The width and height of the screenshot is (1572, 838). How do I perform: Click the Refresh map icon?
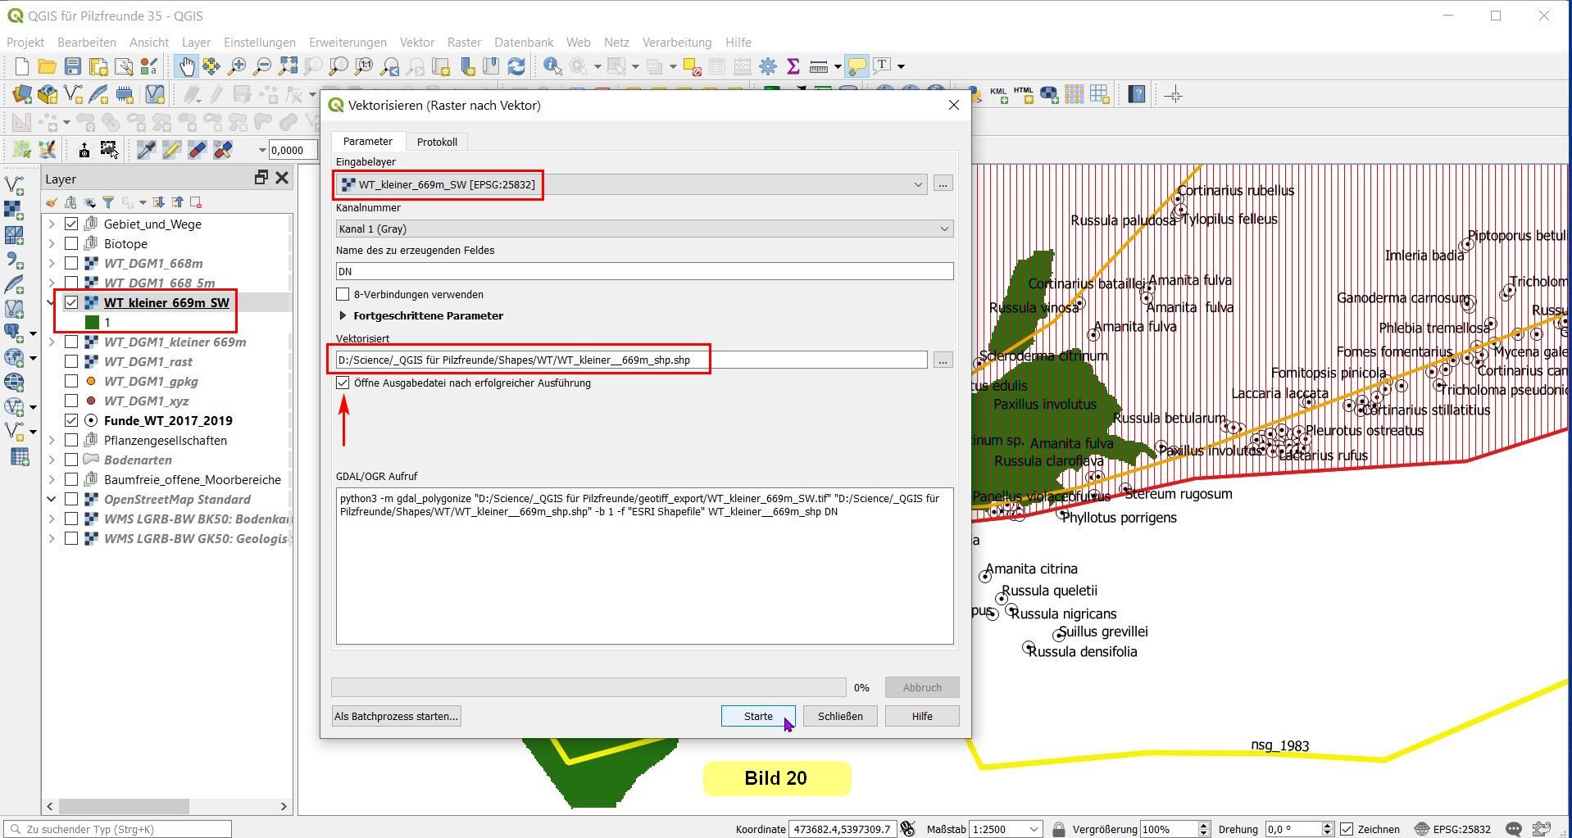tap(516, 66)
